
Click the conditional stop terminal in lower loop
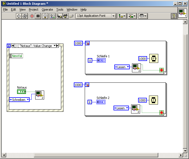click(x=162, y=113)
